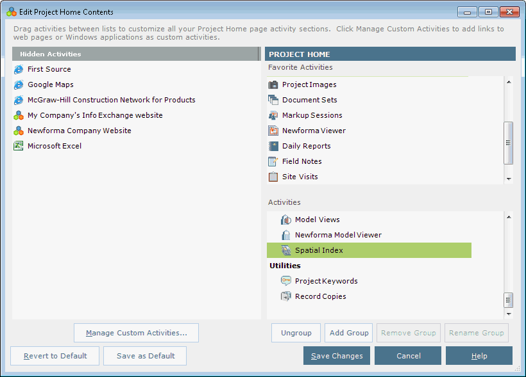This screenshot has width=526, height=377.
Task: Select the Field Notes icon
Action: [273, 161]
